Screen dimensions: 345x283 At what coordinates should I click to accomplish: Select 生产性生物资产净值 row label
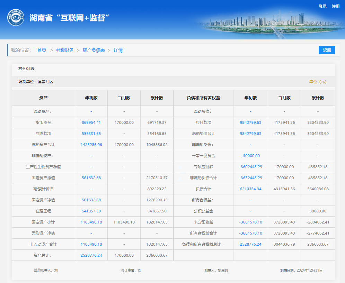[x=43, y=167]
